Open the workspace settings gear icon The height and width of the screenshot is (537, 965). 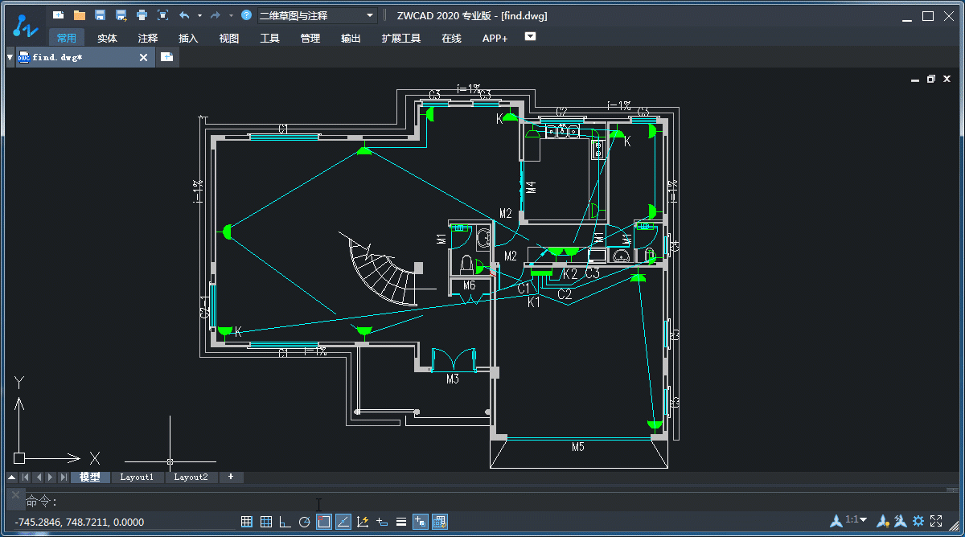coord(918,521)
